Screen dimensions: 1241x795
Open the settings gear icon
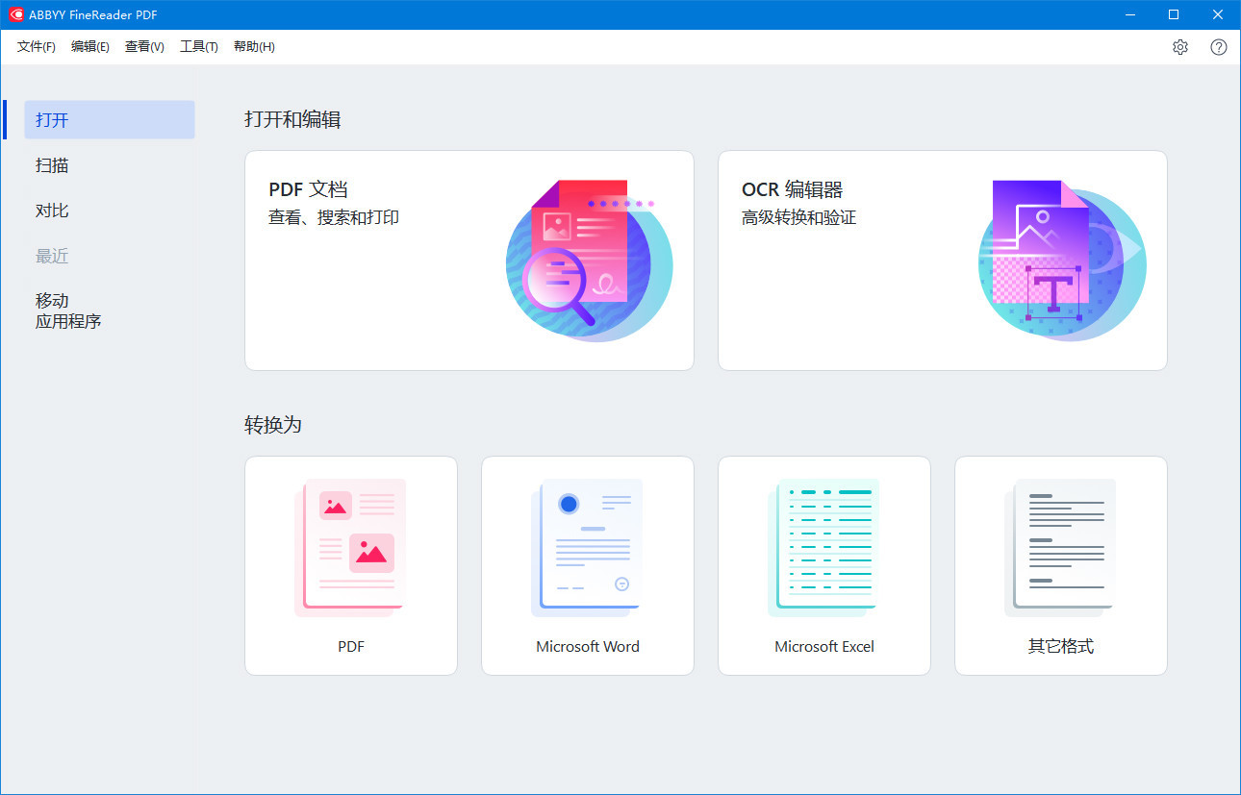click(x=1180, y=47)
